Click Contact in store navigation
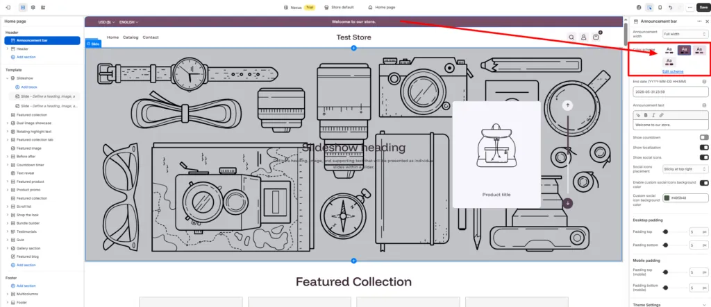The width and height of the screenshot is (711, 307). pos(151,37)
